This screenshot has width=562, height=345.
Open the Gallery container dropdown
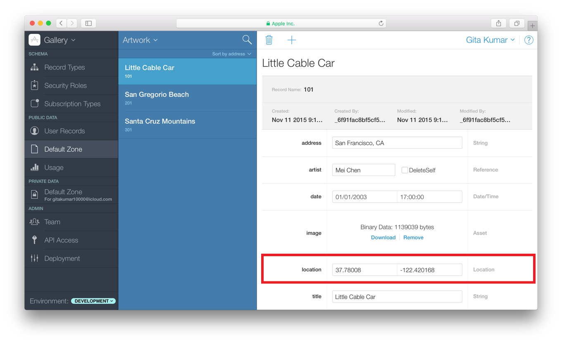coord(61,40)
